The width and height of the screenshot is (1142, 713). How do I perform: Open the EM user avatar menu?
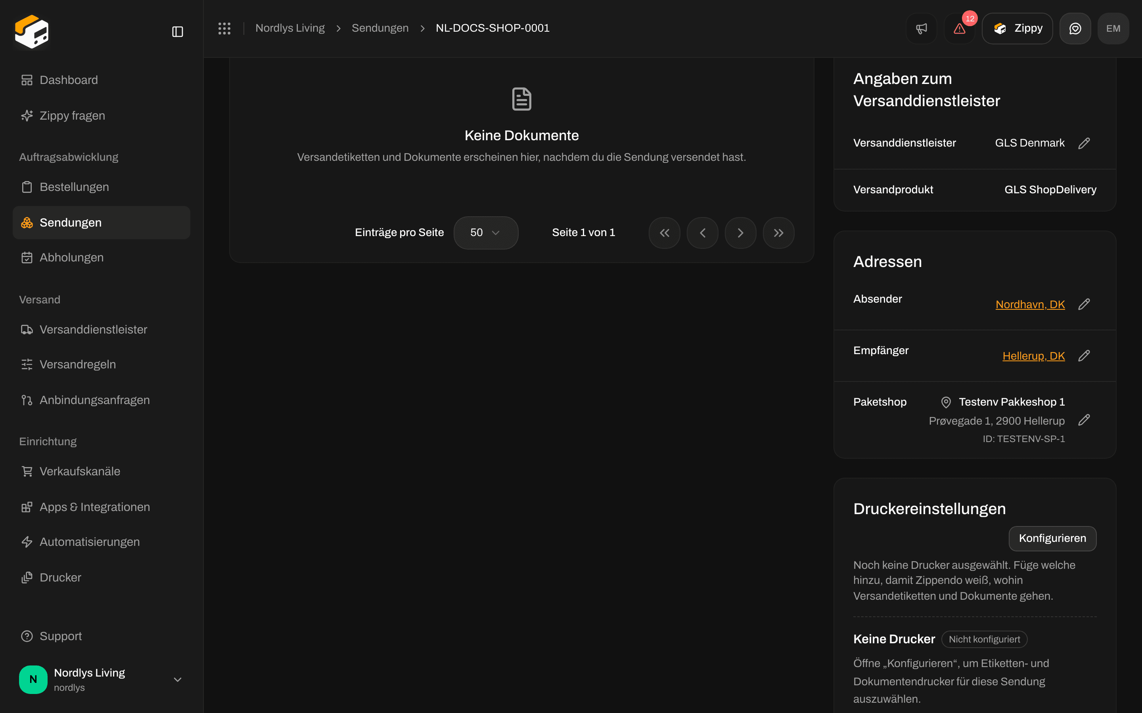(1113, 28)
